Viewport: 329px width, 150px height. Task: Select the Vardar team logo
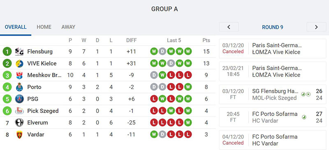point(19,134)
